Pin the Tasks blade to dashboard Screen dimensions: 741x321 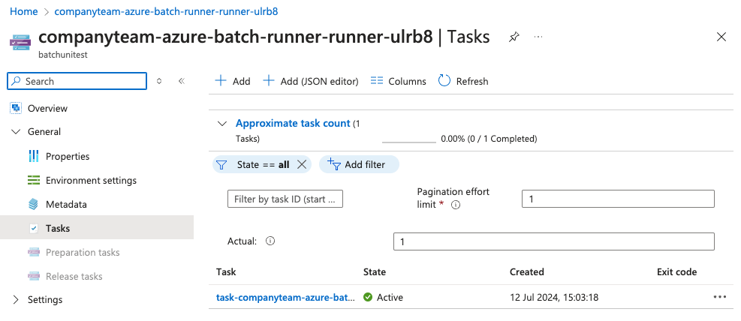coord(514,37)
